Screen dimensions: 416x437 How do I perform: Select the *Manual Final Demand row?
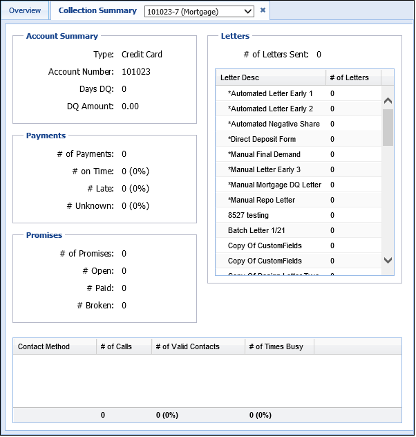point(299,154)
